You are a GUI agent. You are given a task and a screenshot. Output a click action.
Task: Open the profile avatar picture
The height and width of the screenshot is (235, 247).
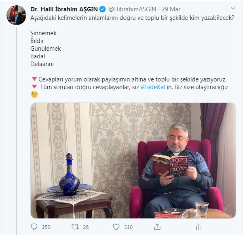click(16, 15)
